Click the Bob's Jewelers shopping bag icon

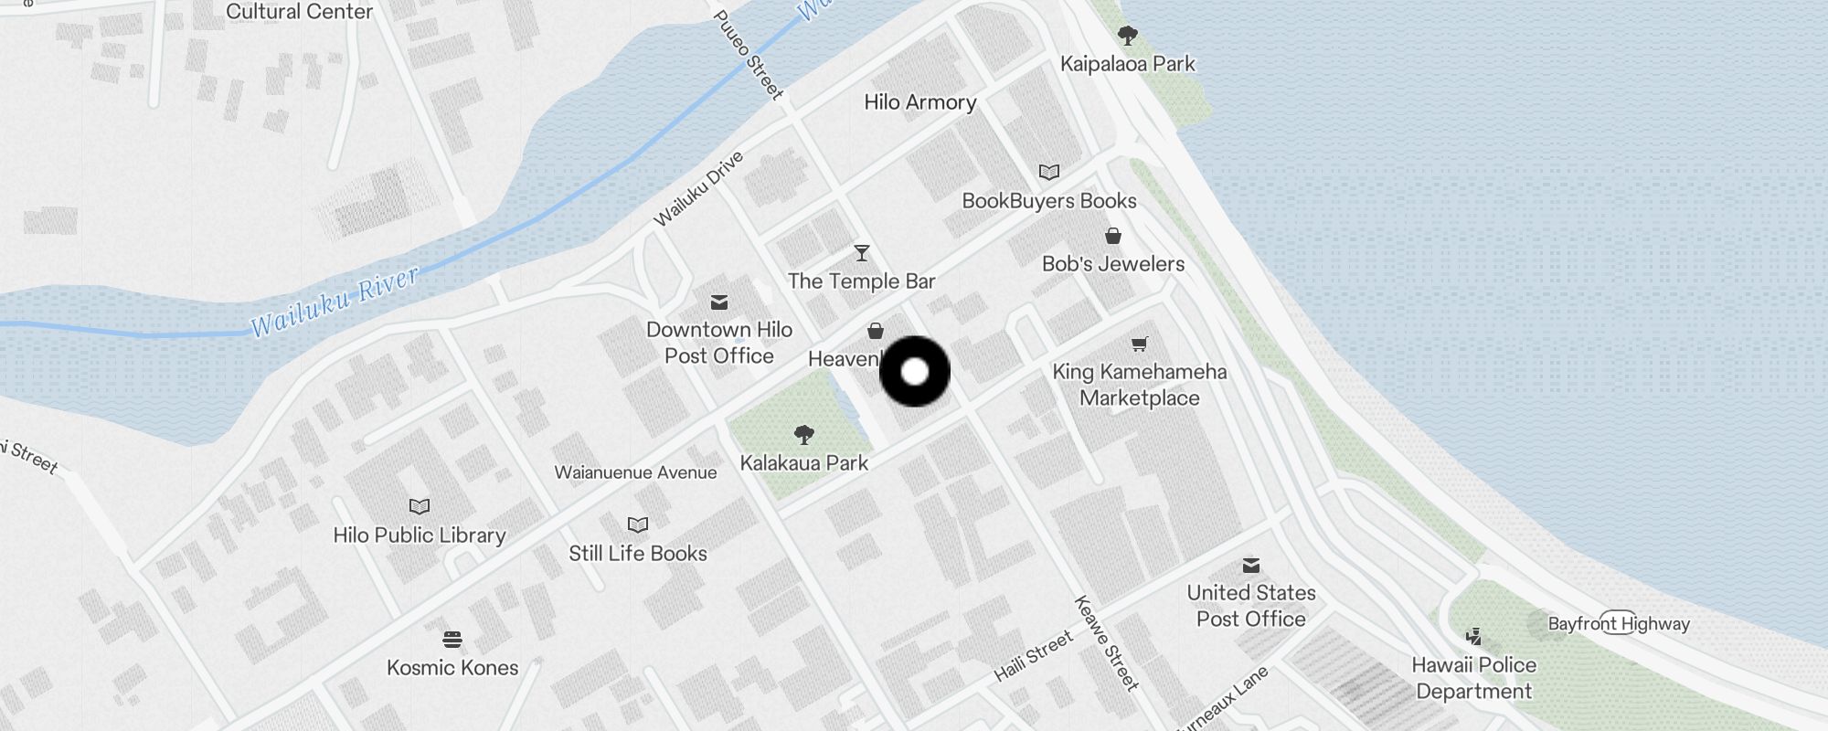click(x=1113, y=236)
